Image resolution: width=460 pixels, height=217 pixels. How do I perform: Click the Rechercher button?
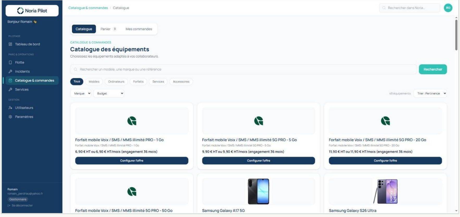tap(433, 69)
